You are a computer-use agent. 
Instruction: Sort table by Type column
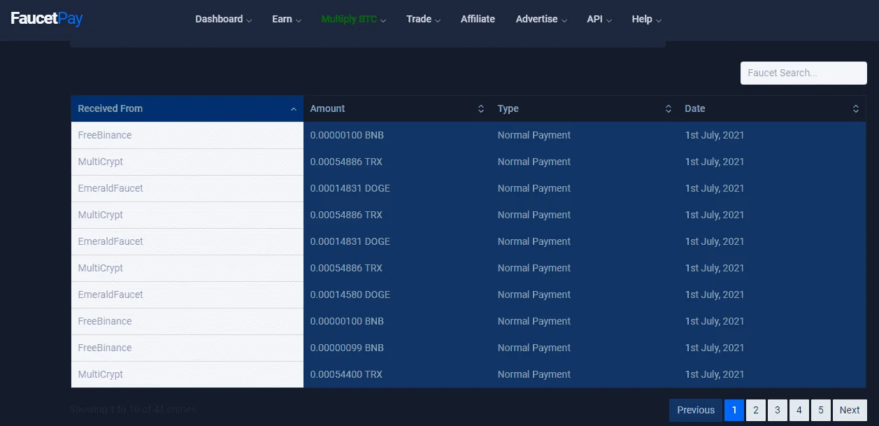pos(585,108)
